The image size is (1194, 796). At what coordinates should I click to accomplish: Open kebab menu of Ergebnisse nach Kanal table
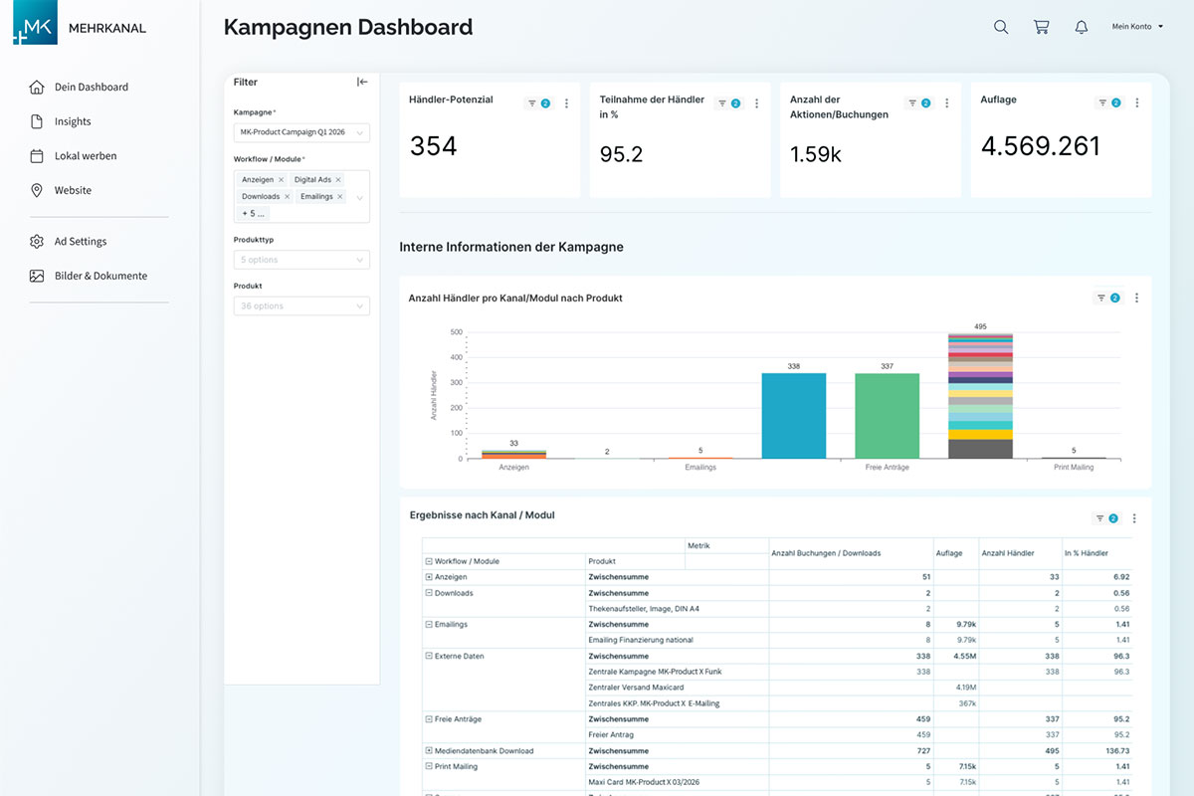[1134, 518]
